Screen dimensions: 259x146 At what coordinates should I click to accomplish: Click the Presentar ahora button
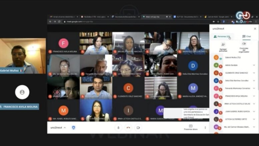click(191, 127)
